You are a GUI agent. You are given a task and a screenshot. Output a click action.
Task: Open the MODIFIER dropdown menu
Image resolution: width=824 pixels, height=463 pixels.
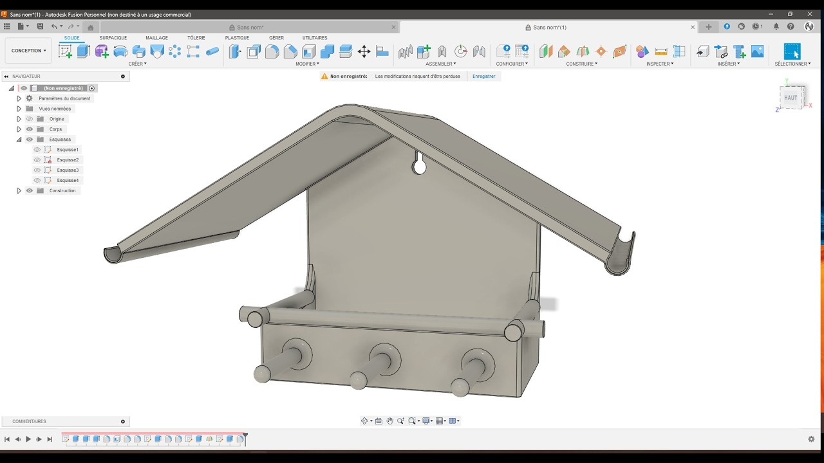[x=307, y=64]
